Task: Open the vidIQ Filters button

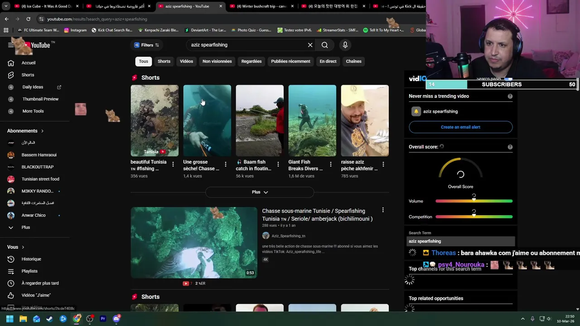Action: [x=146, y=45]
